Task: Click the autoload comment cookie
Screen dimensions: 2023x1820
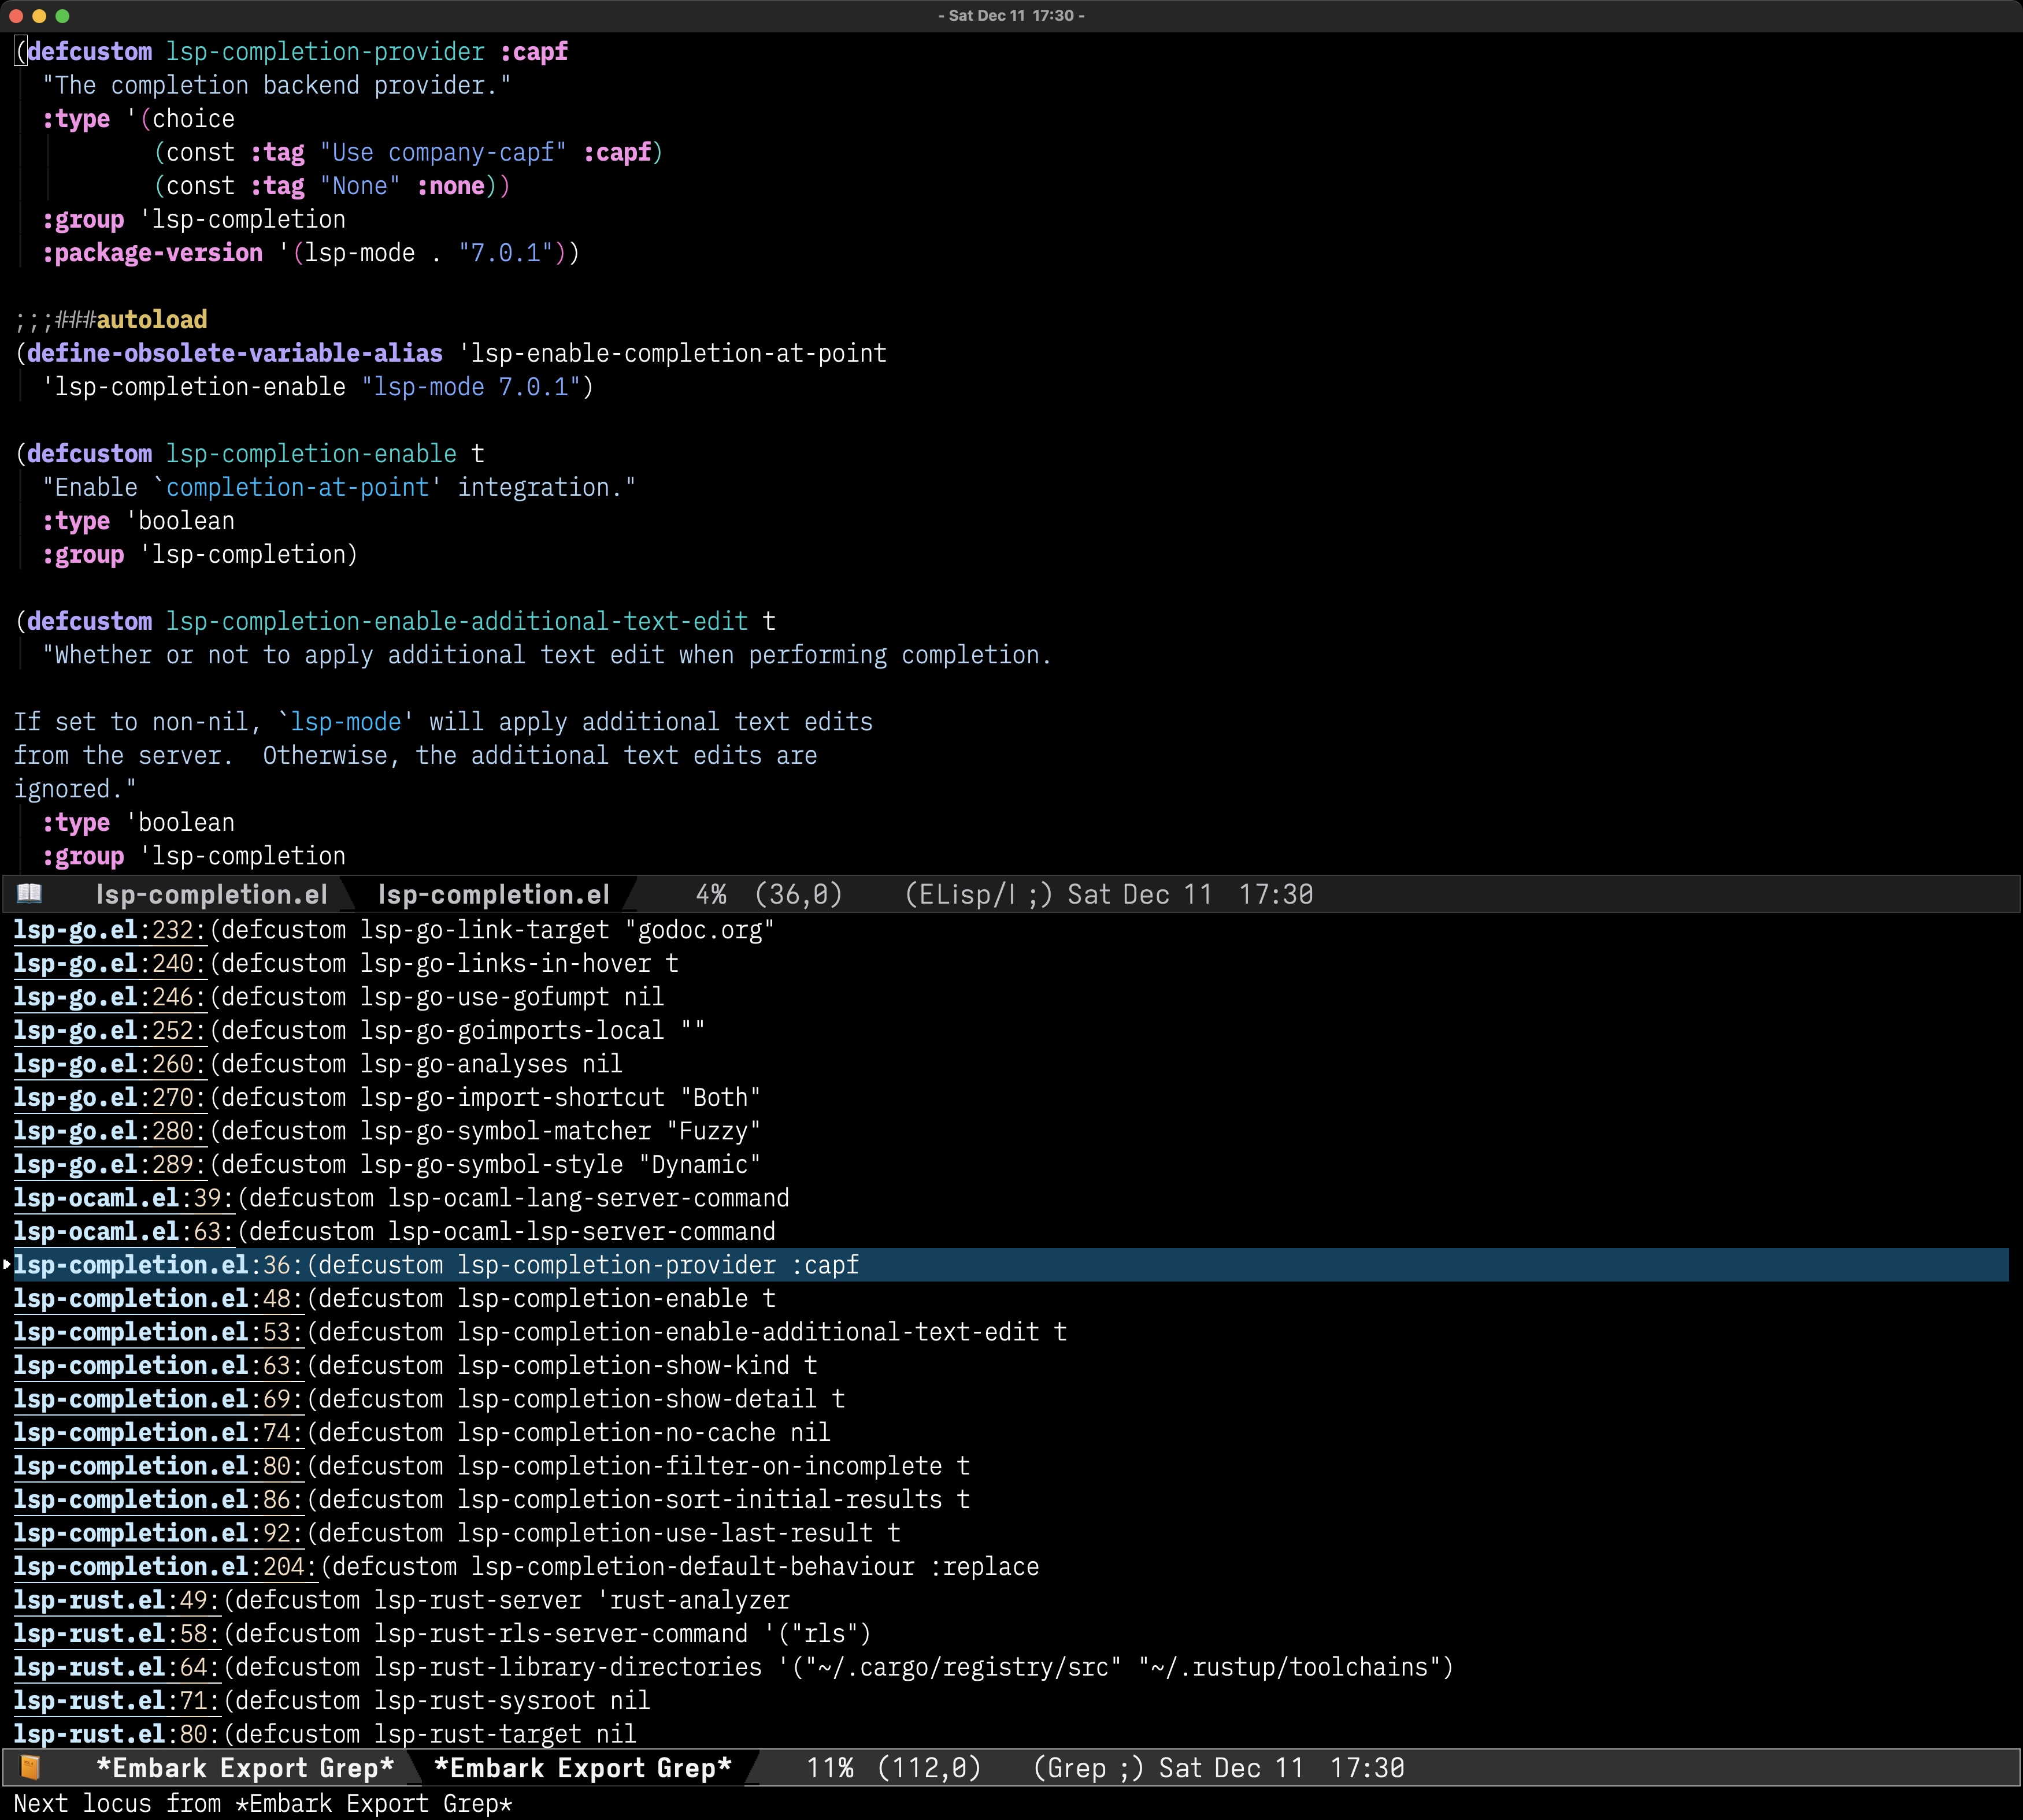Action: click(x=152, y=320)
